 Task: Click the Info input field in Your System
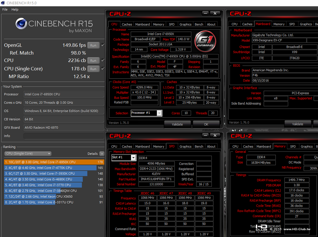64,136
